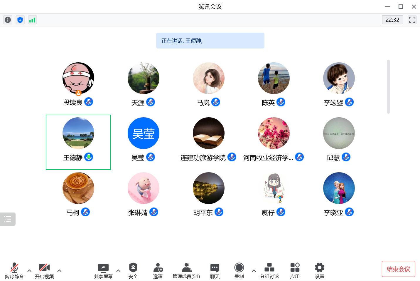Screen dimensions: 420x281
Task: Check the green network signal icon
Action: pos(32,20)
